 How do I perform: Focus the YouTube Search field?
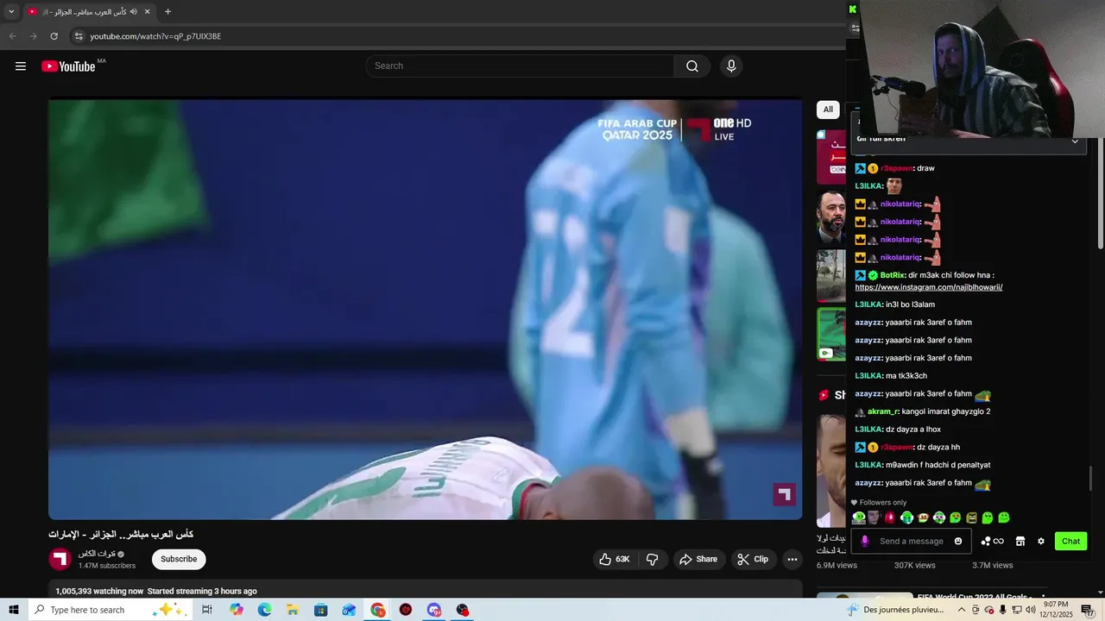tap(520, 66)
